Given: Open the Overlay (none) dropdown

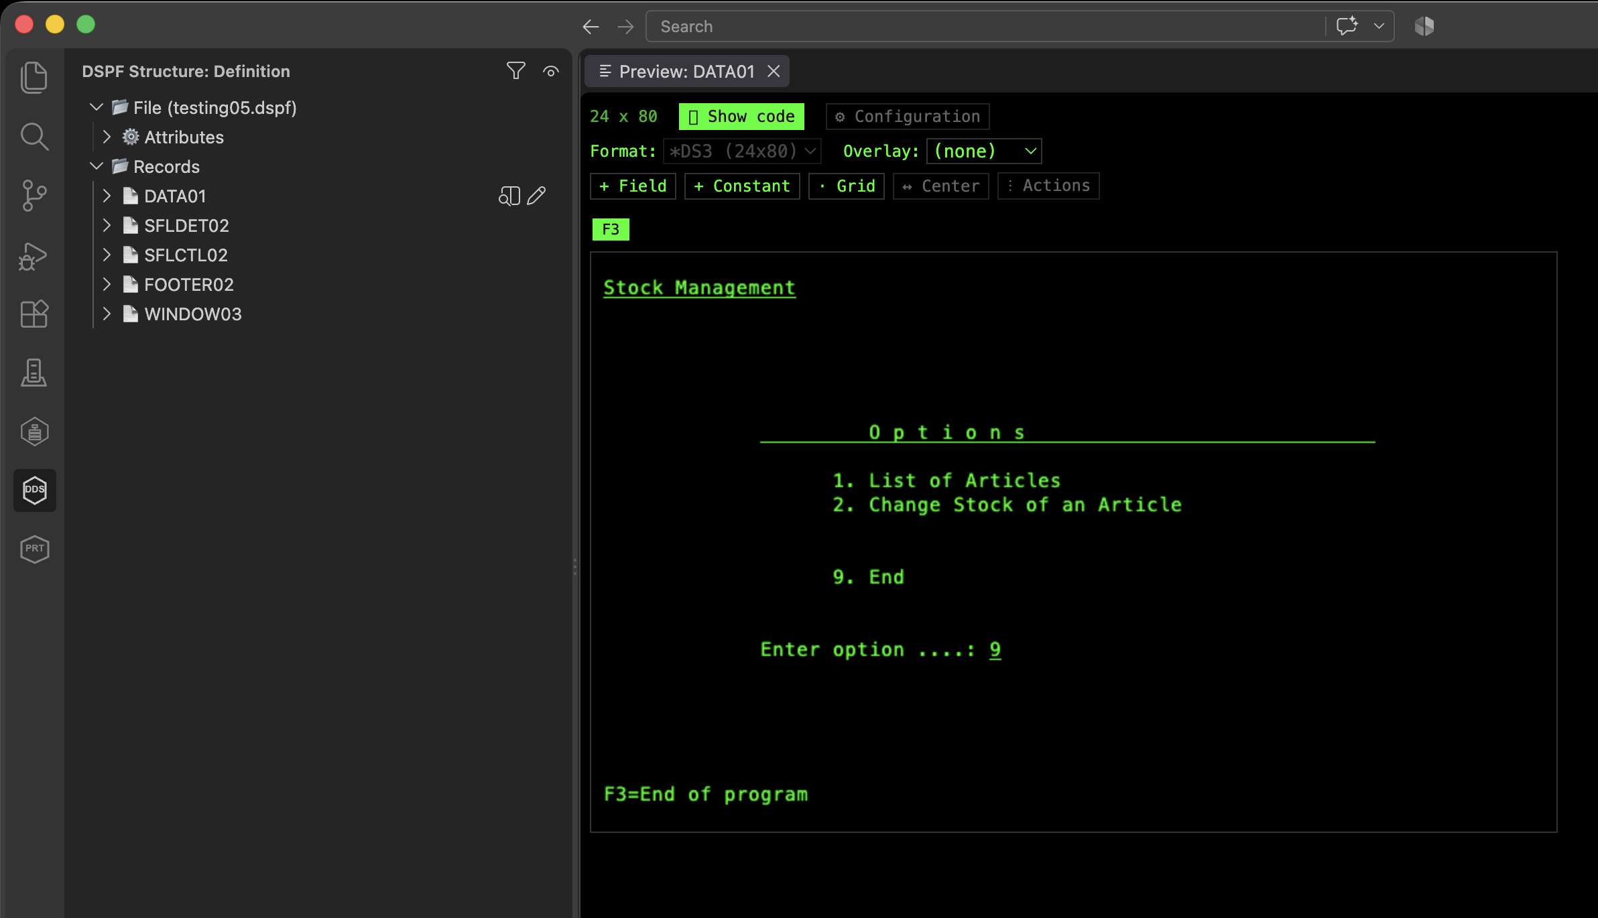Looking at the screenshot, I should (x=984, y=151).
